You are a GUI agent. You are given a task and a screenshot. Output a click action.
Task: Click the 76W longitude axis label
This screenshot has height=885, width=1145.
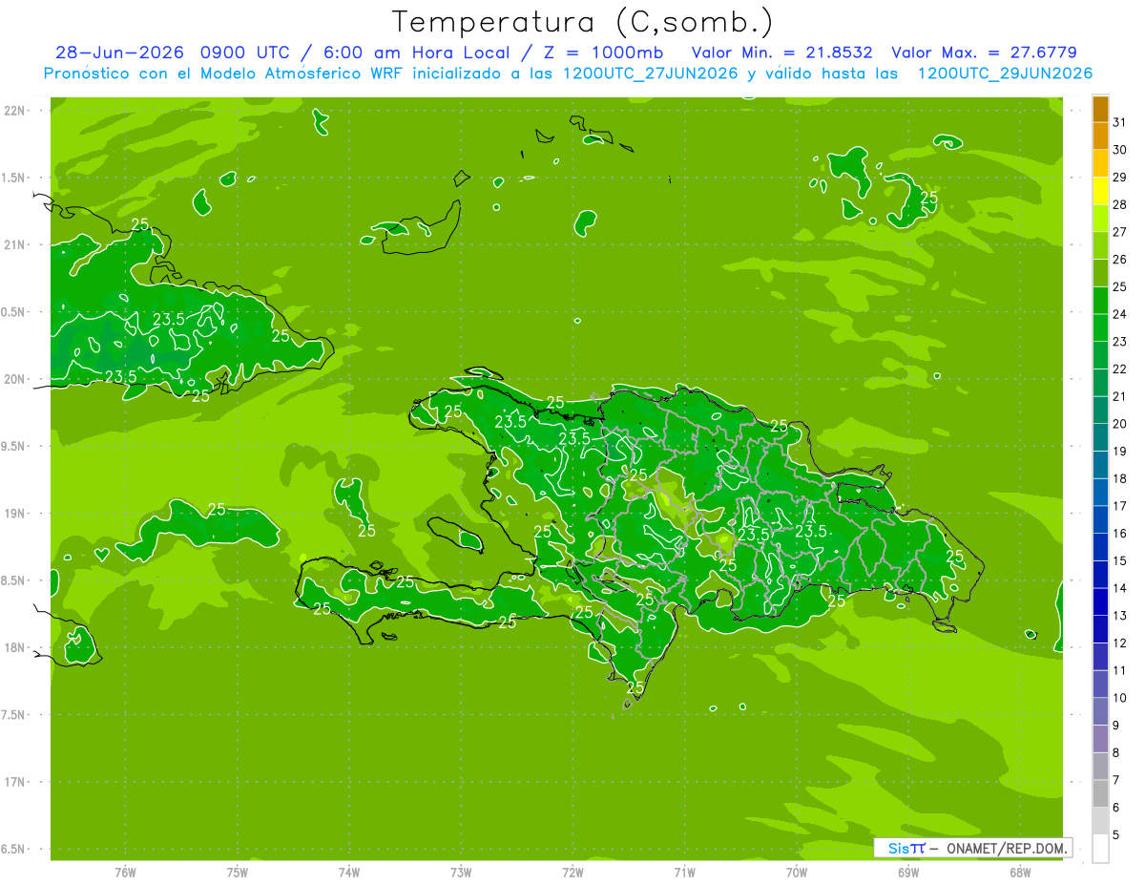125,872
